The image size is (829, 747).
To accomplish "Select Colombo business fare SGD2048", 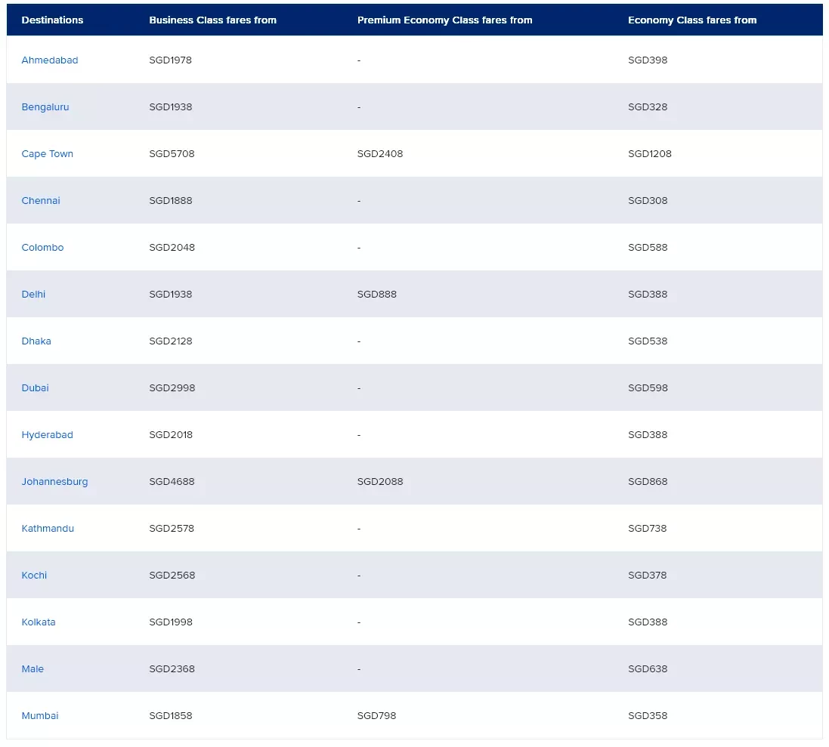I will pos(172,248).
